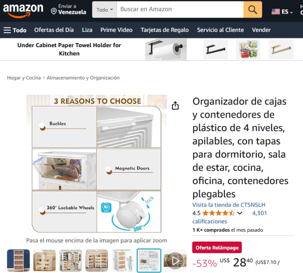Visit the CTSNSLH store link
Screen dimensions: 303x273
[x=228, y=205]
